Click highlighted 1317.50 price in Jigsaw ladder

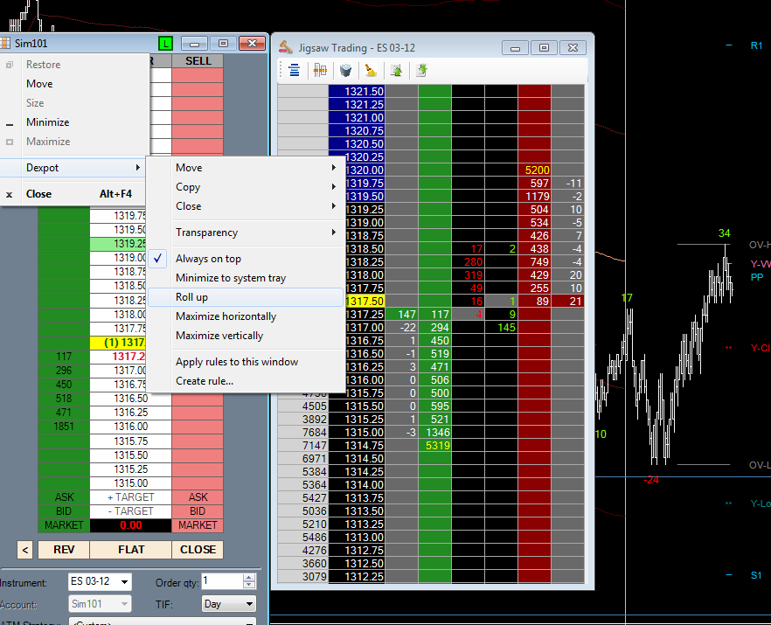pos(365,301)
